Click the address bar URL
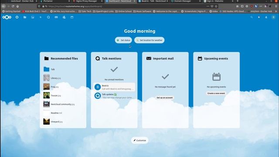Image resolution: width=279 pixels, height=157 pixels. click(x=75, y=7)
